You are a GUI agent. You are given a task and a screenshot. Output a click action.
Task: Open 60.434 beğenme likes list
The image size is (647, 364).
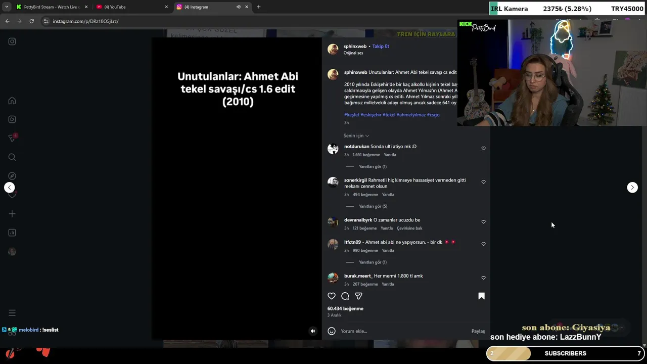click(345, 308)
